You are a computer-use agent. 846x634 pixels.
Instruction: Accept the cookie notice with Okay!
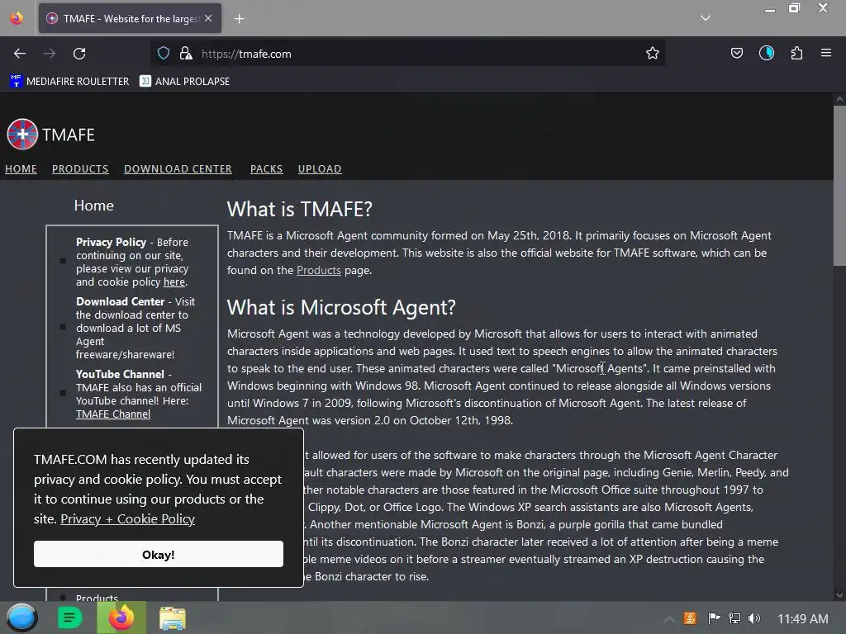click(158, 554)
